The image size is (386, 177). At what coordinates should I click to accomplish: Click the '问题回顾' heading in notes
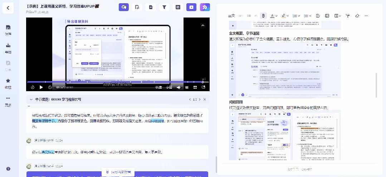[236, 102]
